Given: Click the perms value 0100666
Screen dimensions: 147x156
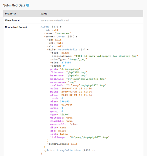Looking at the screenshot, I should coord(67,105).
